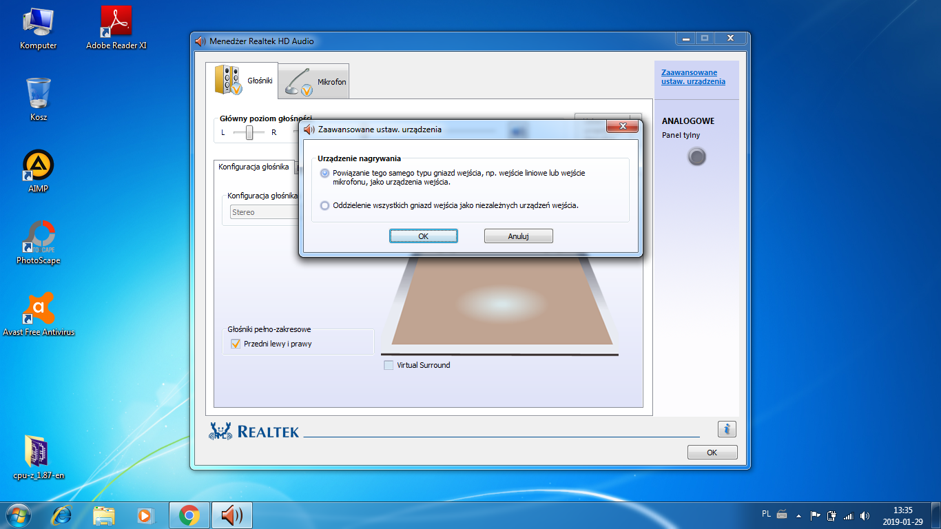The height and width of the screenshot is (529, 941).
Task: Open the network signal tray icon
Action: [849, 515]
